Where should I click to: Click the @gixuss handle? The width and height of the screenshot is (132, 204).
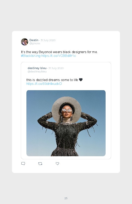(35, 43)
